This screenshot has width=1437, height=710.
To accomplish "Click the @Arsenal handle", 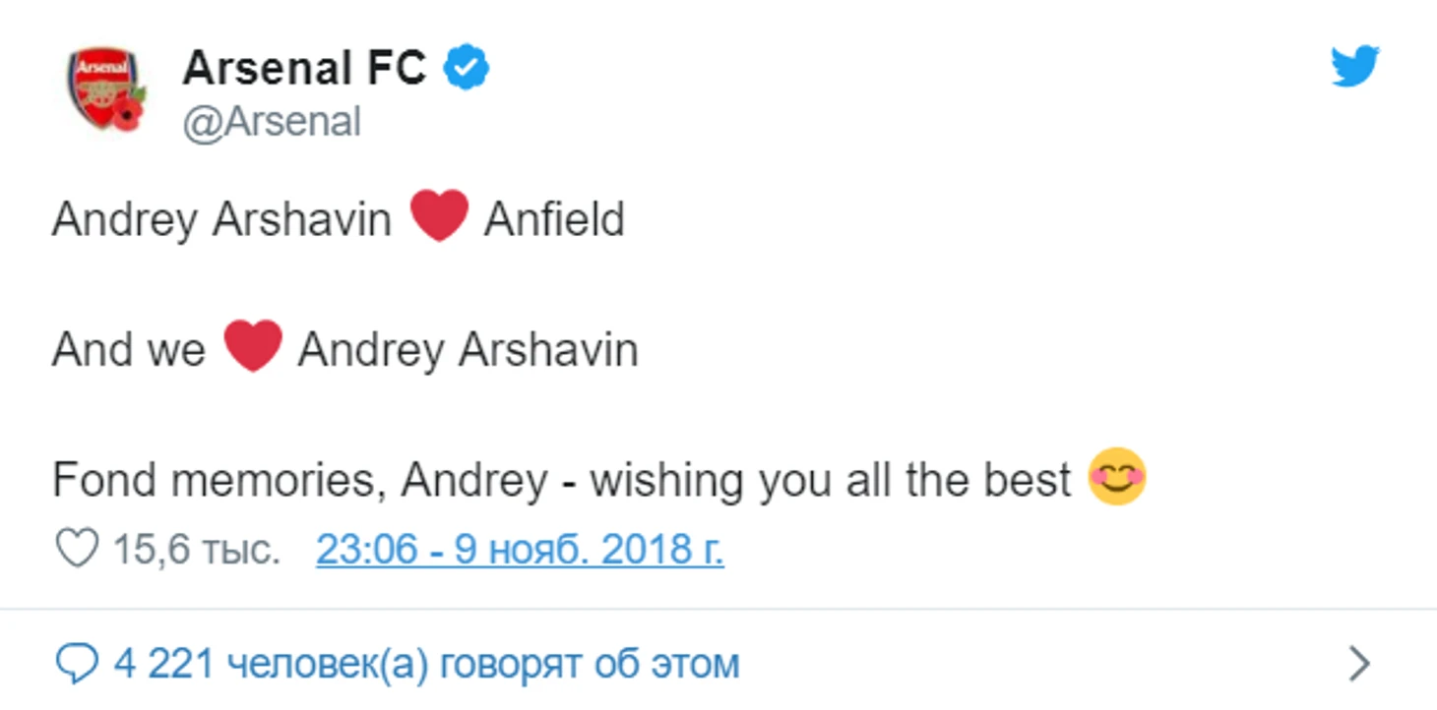I will [x=272, y=122].
